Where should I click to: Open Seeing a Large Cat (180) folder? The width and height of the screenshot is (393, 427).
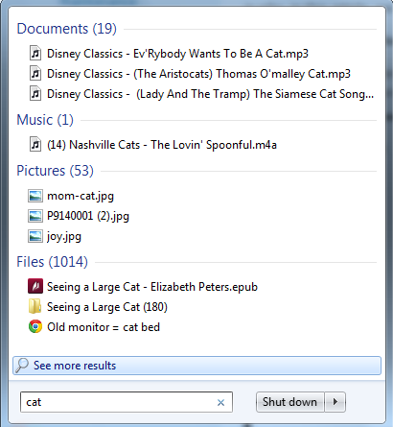[x=107, y=307]
